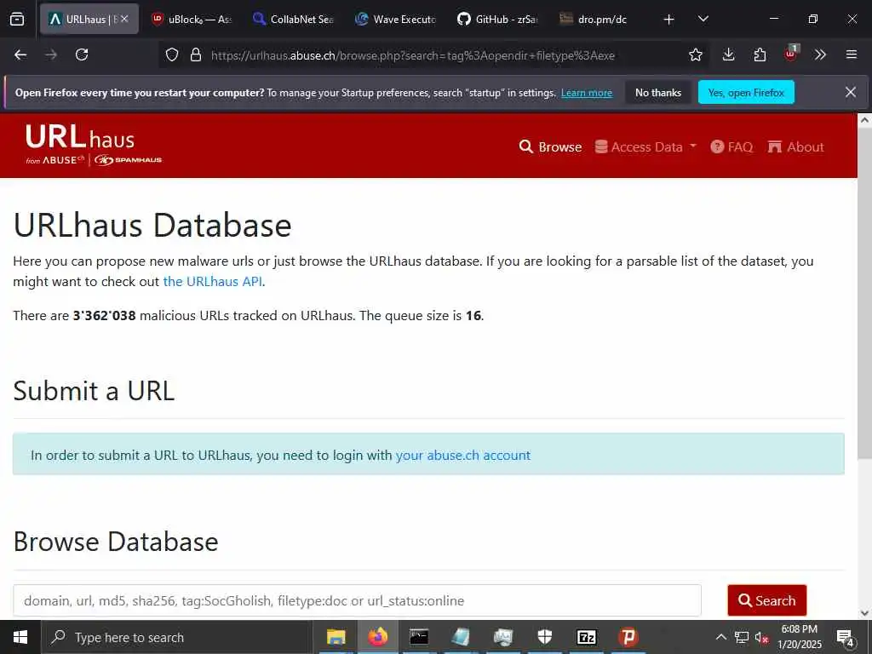Viewport: 872px width, 654px height.
Task: Open the uBlock Origin toolbar icon
Action: [x=791, y=54]
